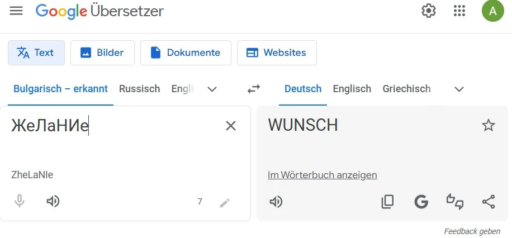Swap source and target languages
Viewport: 512px width, 238px height.
click(254, 89)
